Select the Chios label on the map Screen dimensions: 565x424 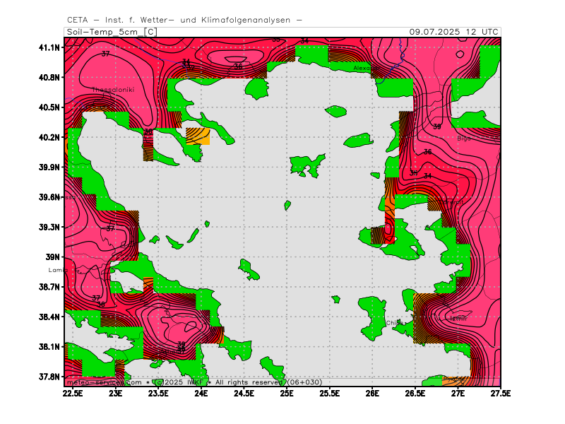coord(395,323)
